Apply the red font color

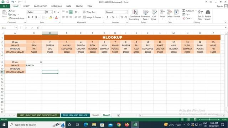click(x=56, y=17)
